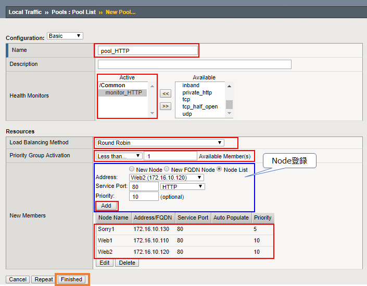The width and height of the screenshot is (367, 286).
Task: Select monitor_HTTP in Active list
Action: (x=123, y=93)
